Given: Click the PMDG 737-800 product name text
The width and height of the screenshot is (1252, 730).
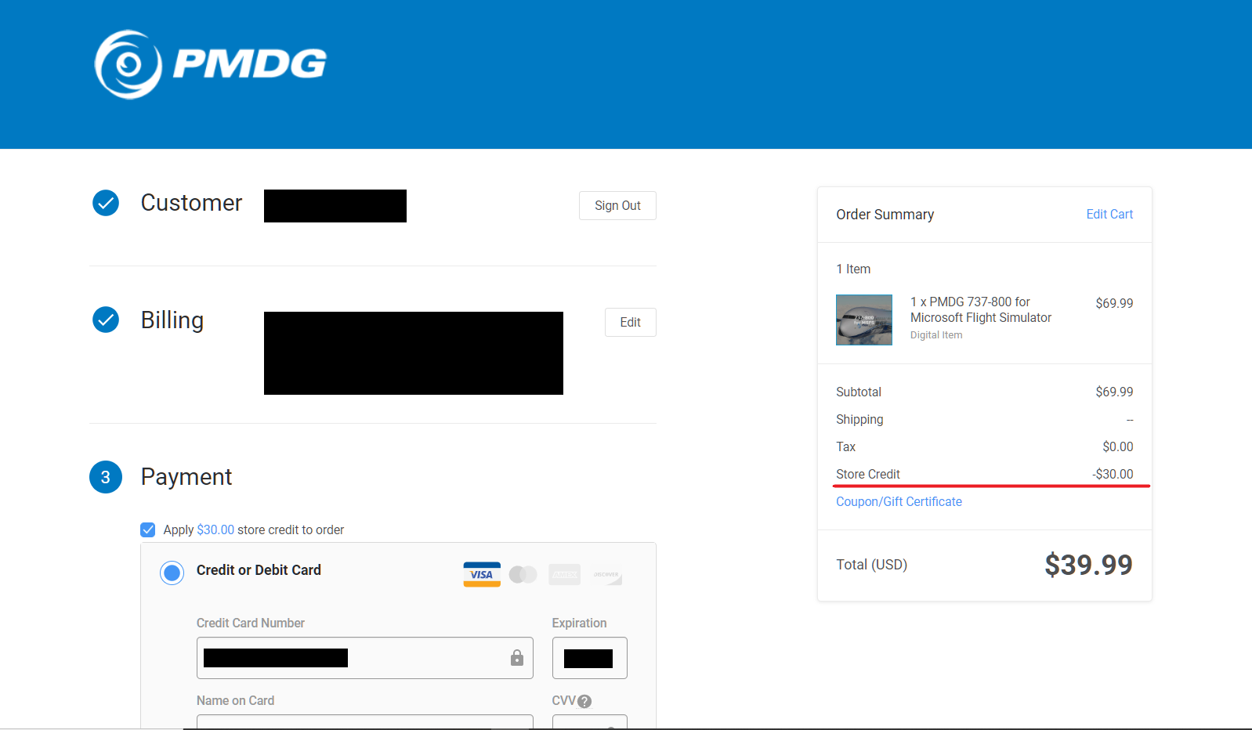Looking at the screenshot, I should click(981, 310).
